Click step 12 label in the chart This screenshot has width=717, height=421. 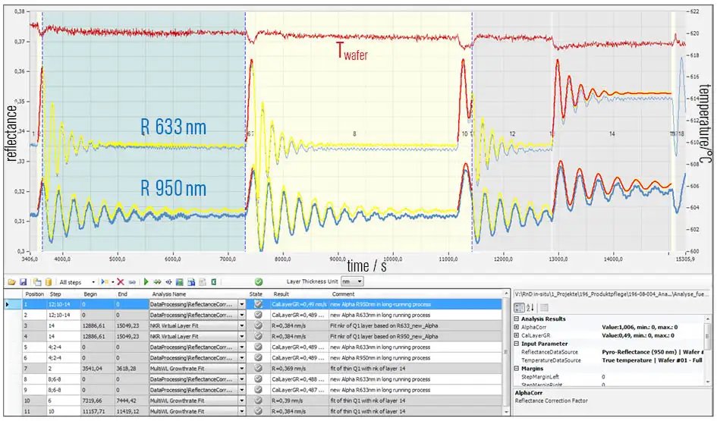pos(512,134)
